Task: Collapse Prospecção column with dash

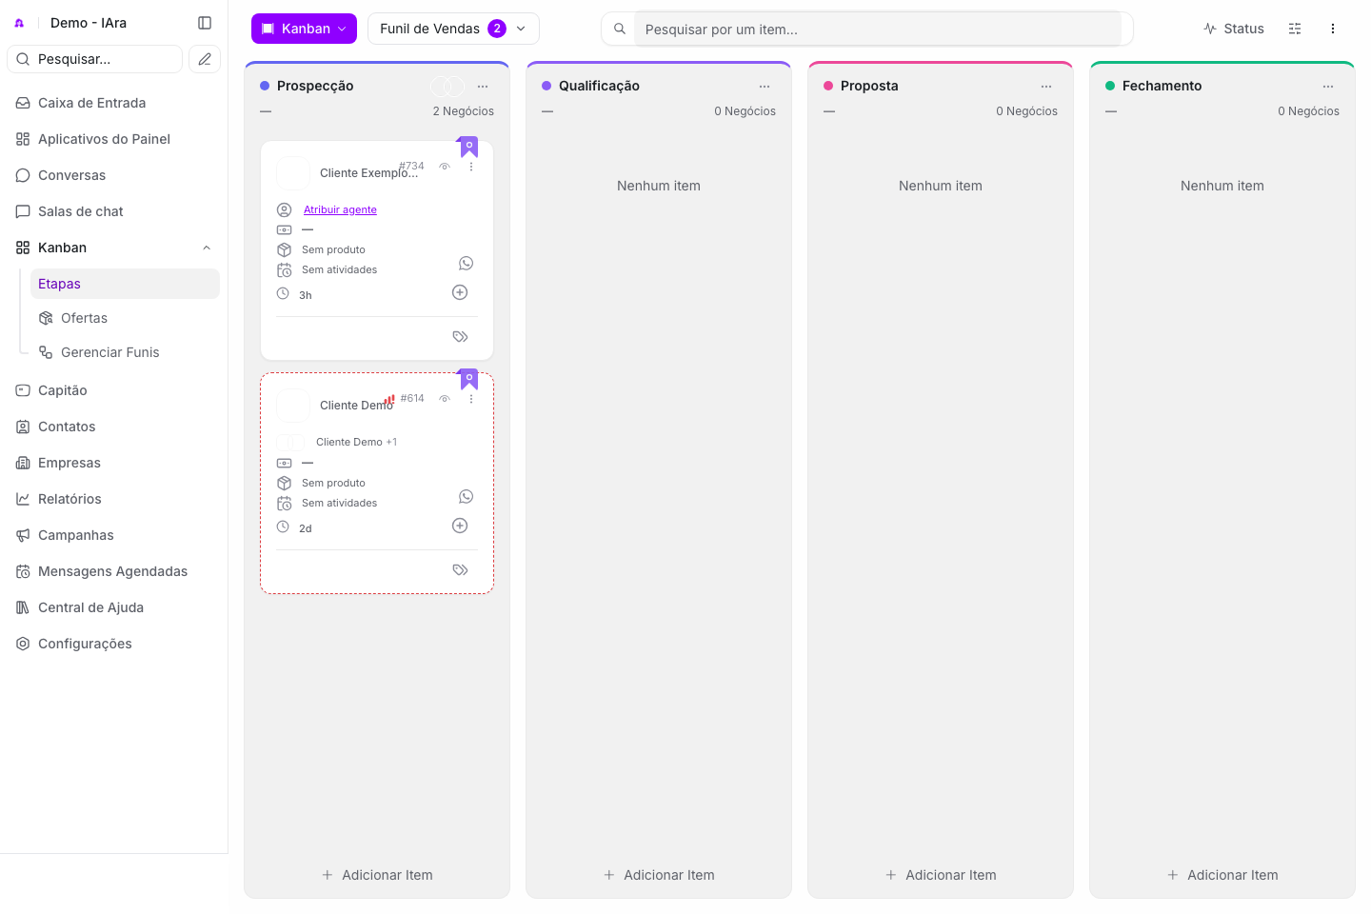Action: click(266, 111)
